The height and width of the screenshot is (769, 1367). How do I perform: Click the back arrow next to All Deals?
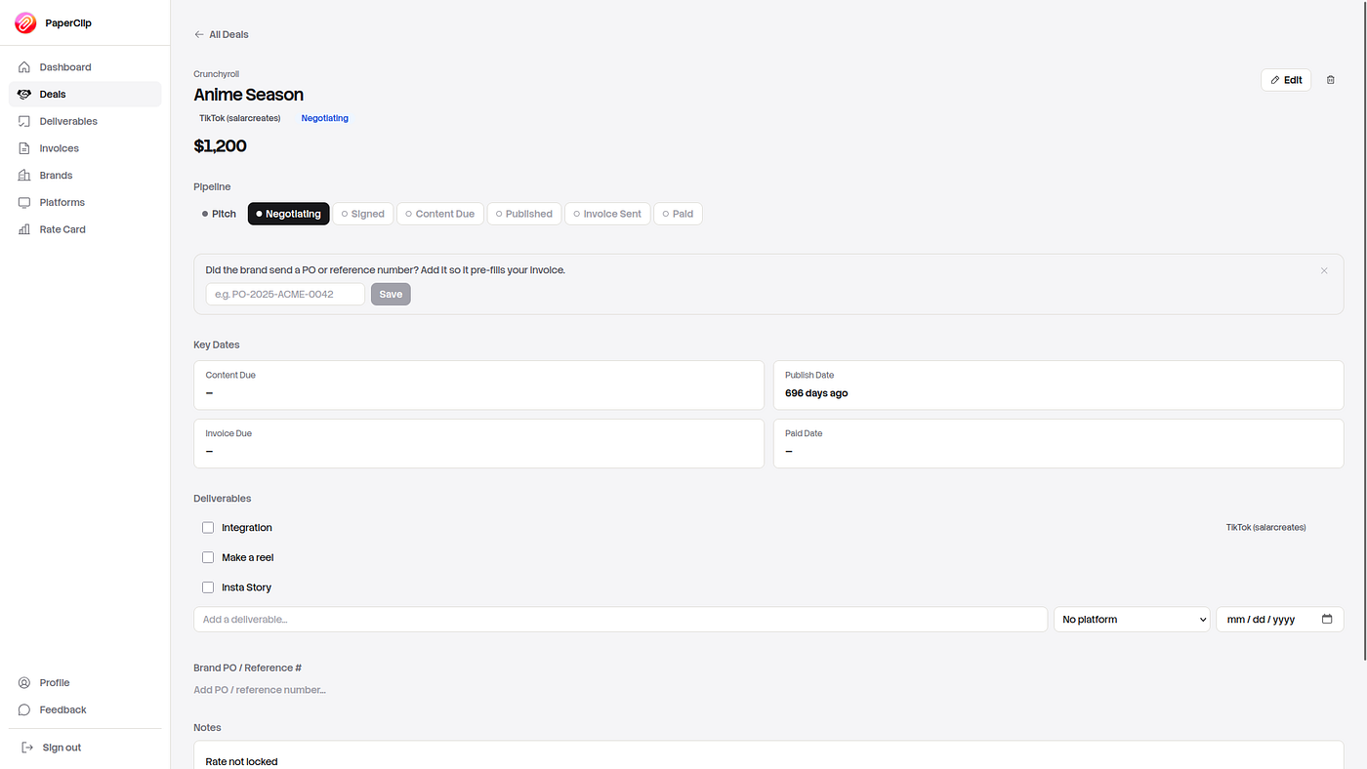click(199, 34)
